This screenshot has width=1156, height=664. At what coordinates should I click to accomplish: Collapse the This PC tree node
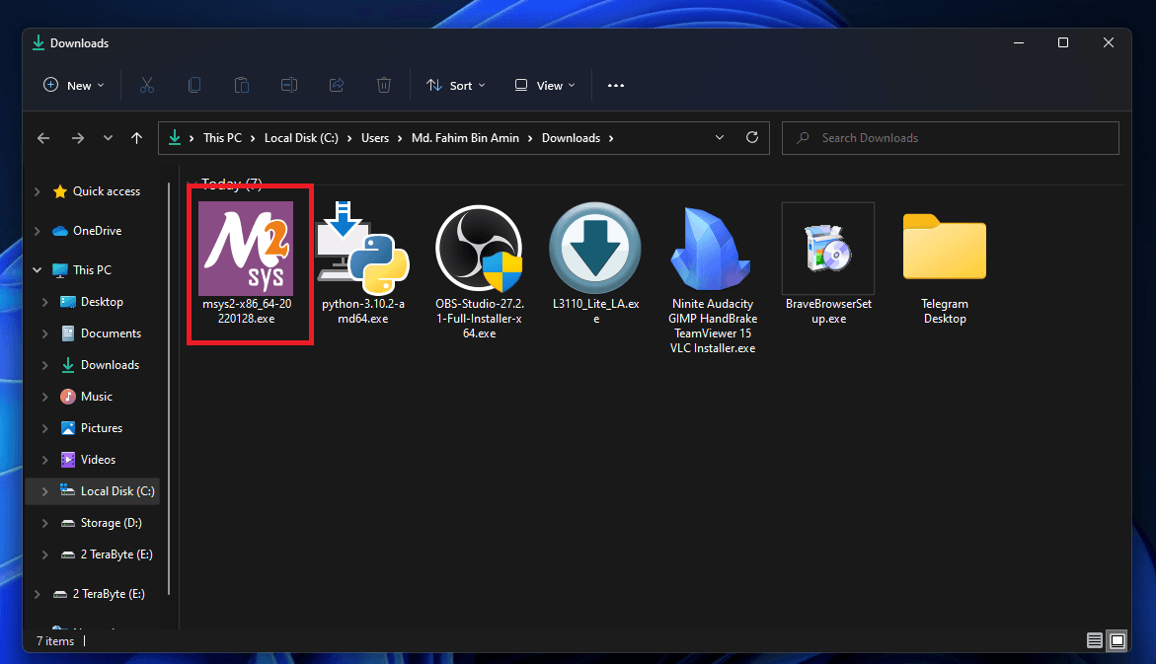(x=37, y=270)
